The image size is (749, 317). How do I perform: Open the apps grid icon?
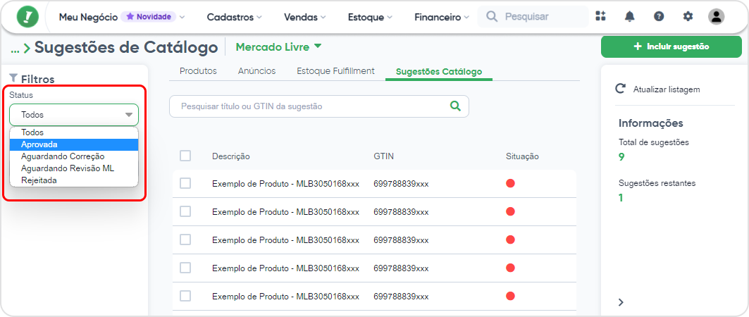pos(600,16)
